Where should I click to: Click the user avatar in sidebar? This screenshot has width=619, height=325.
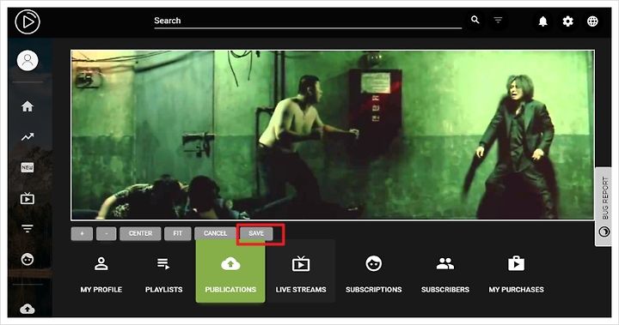28,60
